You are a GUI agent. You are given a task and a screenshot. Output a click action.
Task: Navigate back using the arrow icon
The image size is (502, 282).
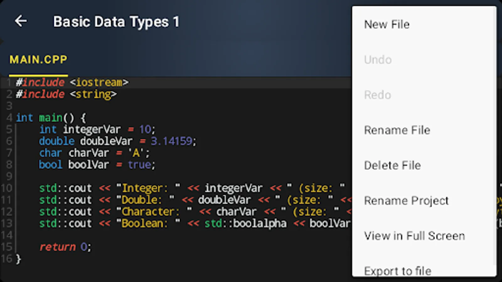pos(21,21)
